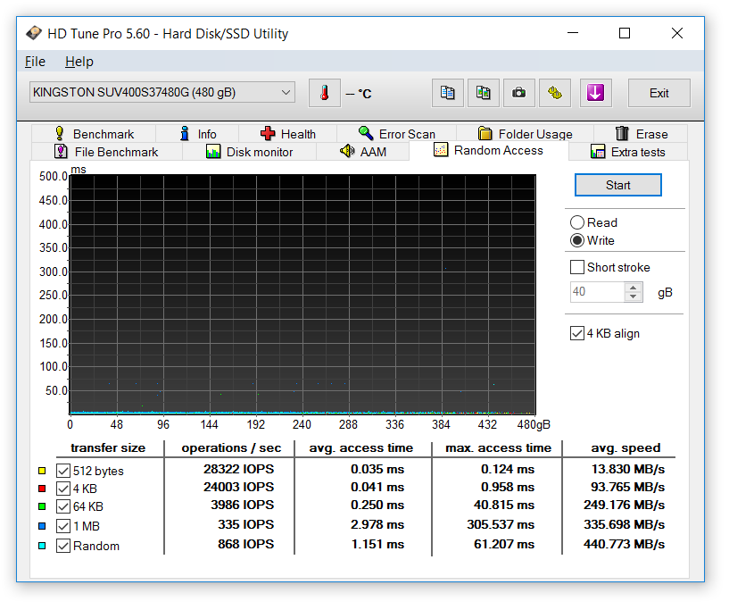Viewport: 729px width, 610px height.
Task: Open the Folder Usage tab
Action: tap(525, 134)
